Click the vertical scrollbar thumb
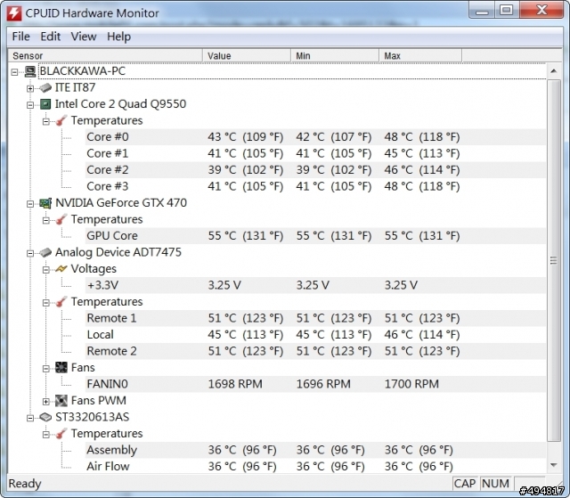570x498 pixels. (554, 261)
